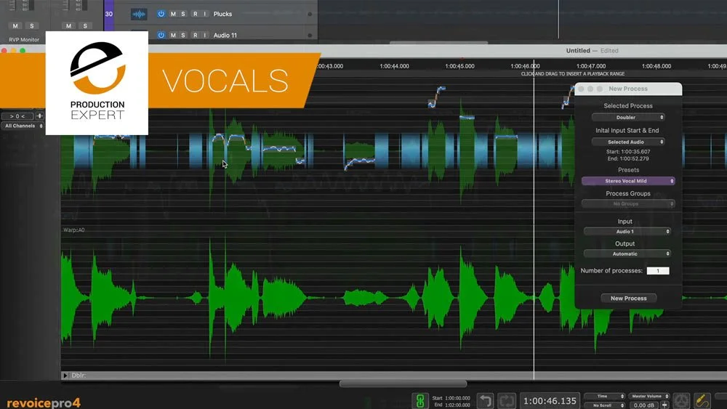Click the 1:00:46.135 timecode display

(x=550, y=401)
